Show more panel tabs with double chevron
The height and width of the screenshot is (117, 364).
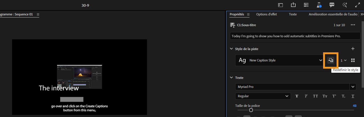(362, 14)
